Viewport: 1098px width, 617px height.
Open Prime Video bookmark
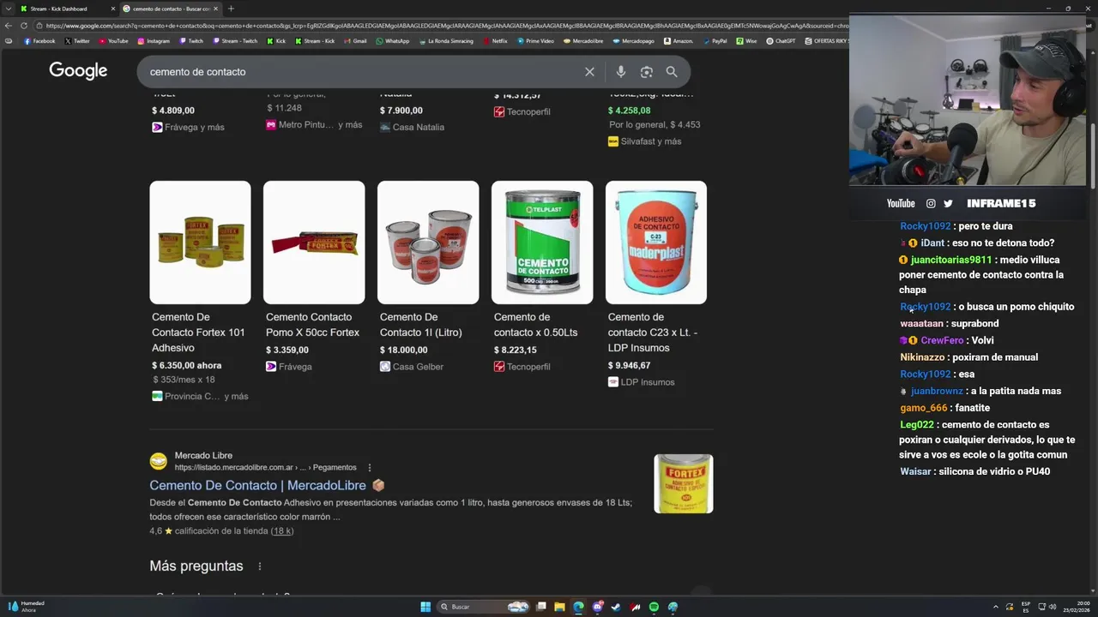pos(536,41)
